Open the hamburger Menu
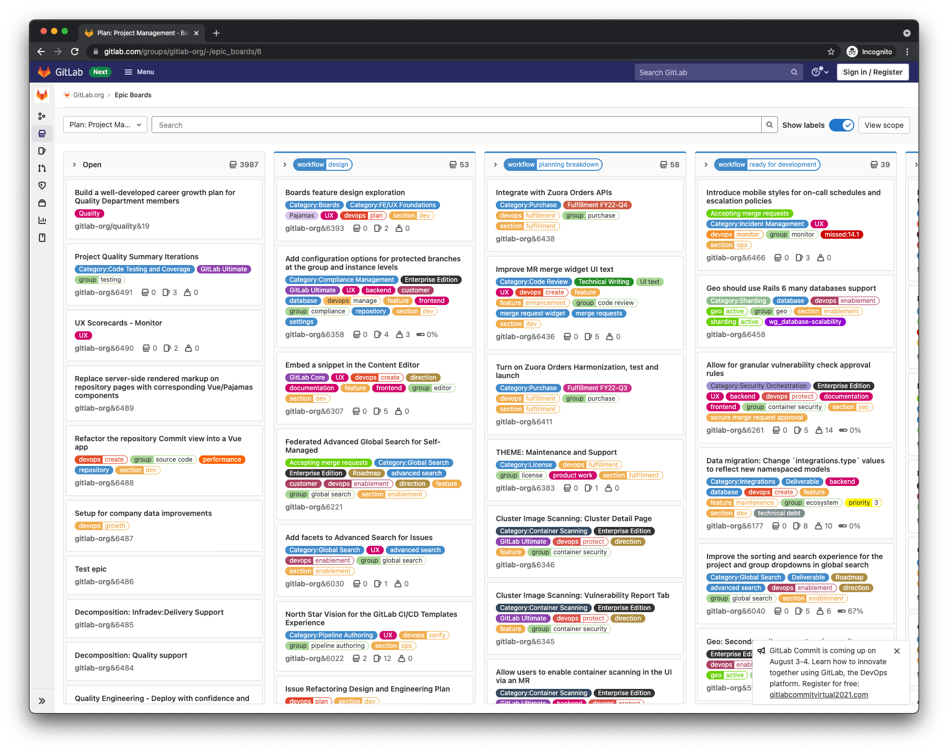 click(x=139, y=72)
